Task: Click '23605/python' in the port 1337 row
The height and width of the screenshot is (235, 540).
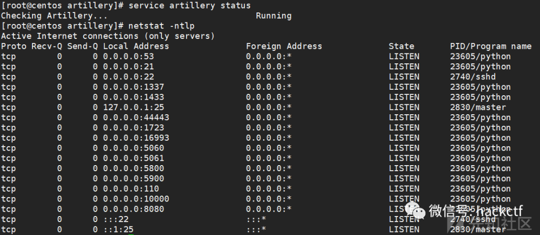Action: [480, 87]
